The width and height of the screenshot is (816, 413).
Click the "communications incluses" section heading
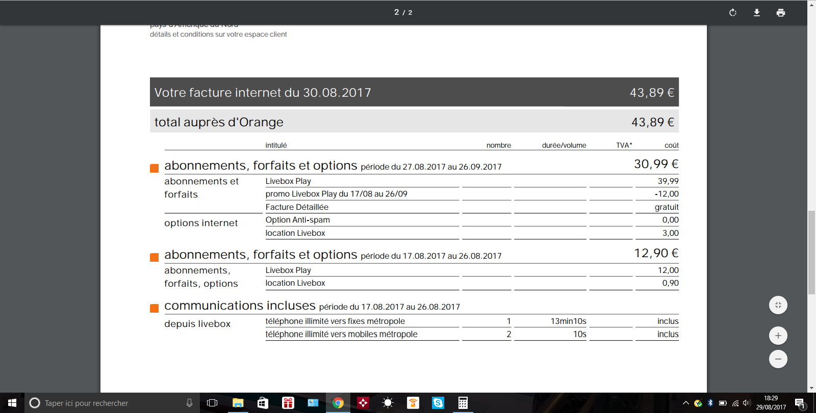[240, 306]
